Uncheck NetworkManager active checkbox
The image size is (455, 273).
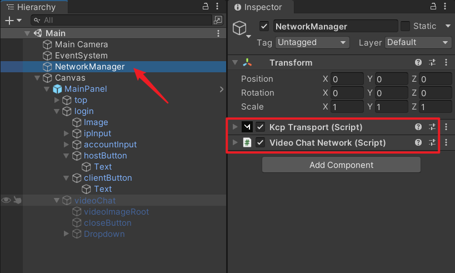[264, 26]
